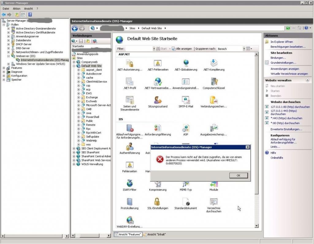Open the Gruppieren nach Bereich dropdown
The image size is (314, 244).
pyautogui.click(x=244, y=49)
